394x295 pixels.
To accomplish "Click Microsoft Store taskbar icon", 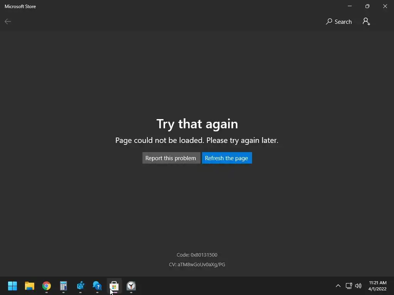I will coord(114,286).
